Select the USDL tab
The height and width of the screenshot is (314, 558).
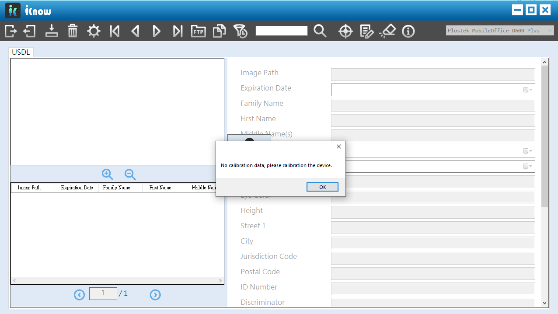pyautogui.click(x=21, y=52)
